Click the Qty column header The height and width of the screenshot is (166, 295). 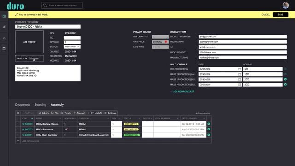[x=116, y=119]
